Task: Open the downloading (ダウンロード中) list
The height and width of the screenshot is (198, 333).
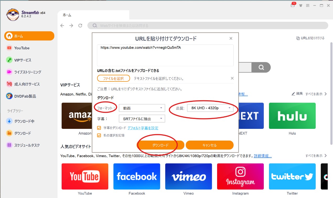Action: coord(20,121)
